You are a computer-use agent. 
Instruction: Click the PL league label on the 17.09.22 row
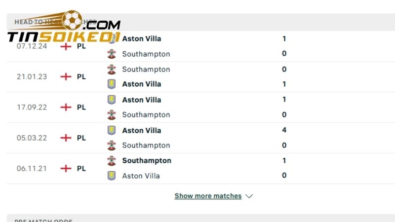click(x=81, y=107)
